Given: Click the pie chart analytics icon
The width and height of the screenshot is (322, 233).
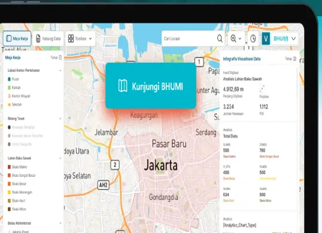Looking at the screenshot, I should click(253, 38).
